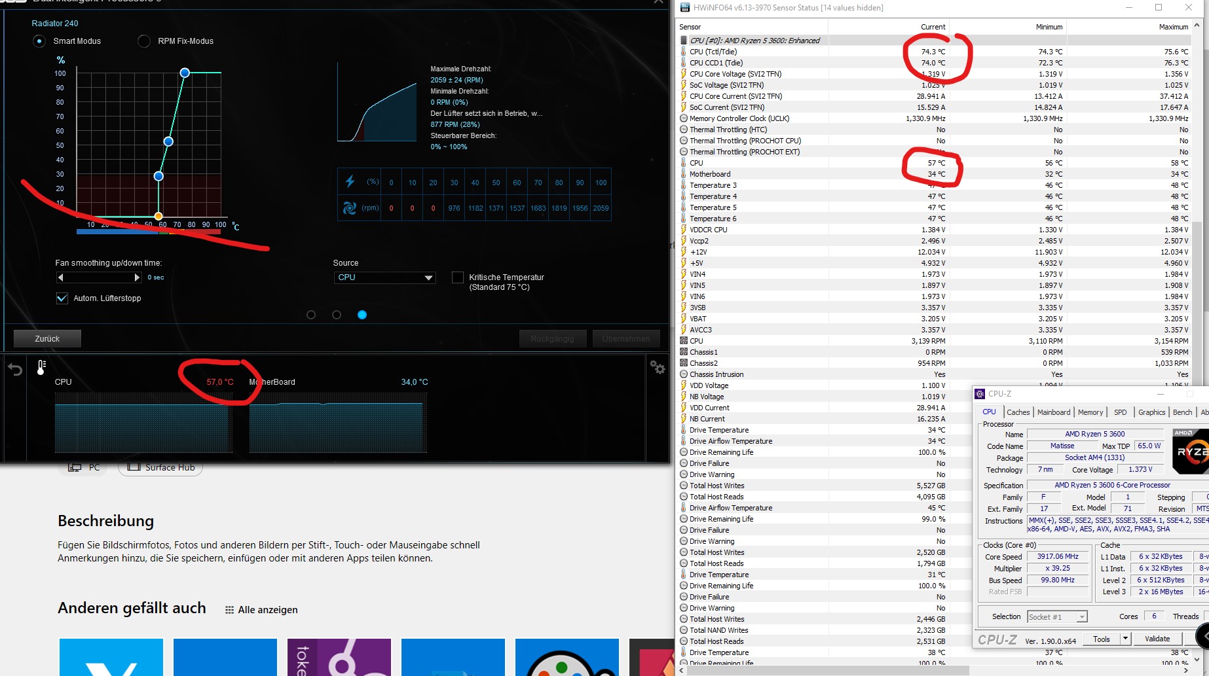Switch to the Bench tab in CPU-Z

click(x=1182, y=412)
